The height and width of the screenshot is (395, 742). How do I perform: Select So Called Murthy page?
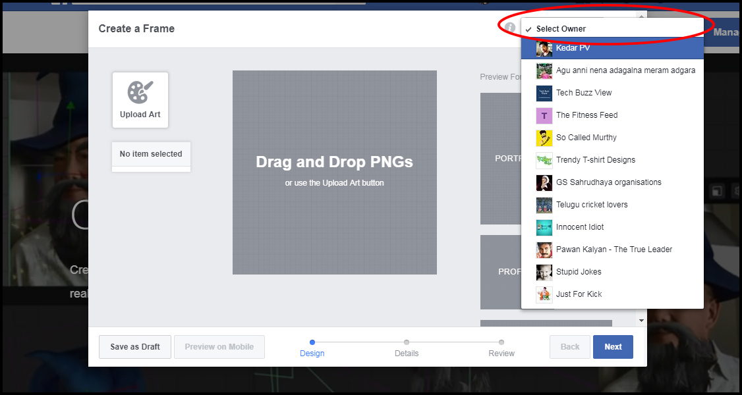point(612,138)
